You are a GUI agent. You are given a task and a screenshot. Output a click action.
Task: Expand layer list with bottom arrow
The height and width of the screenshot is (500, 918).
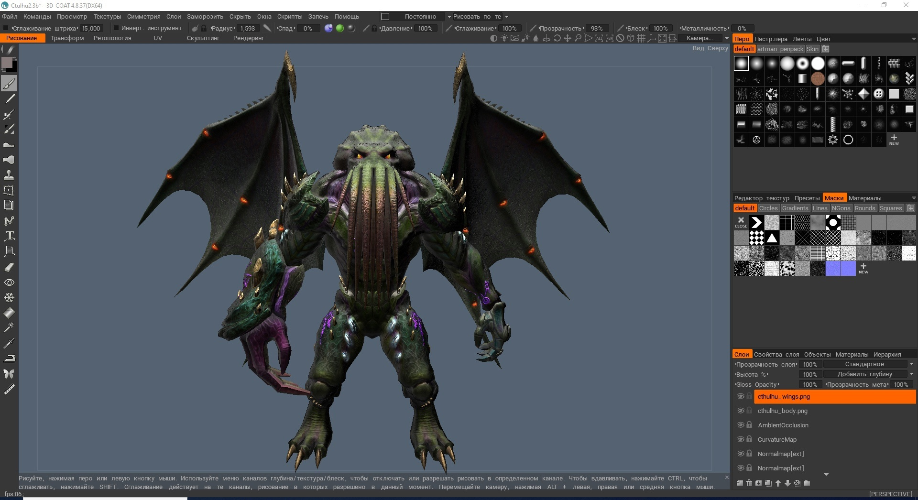point(826,475)
